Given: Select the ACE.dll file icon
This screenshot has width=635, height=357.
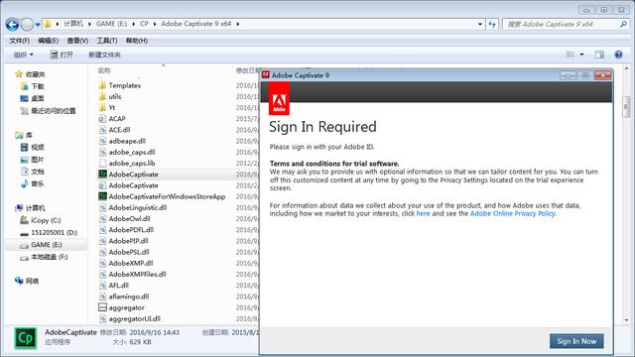Looking at the screenshot, I should tap(102, 130).
